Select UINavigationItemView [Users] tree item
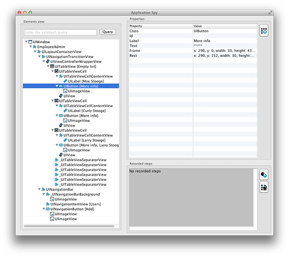This screenshot has width=289, height=257. coord(76,204)
